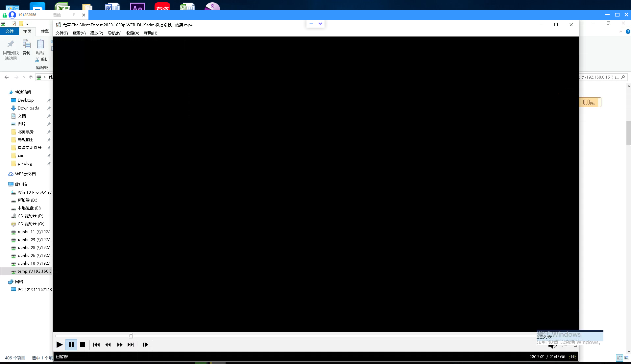Click the green lock icon in session tab

point(5,15)
